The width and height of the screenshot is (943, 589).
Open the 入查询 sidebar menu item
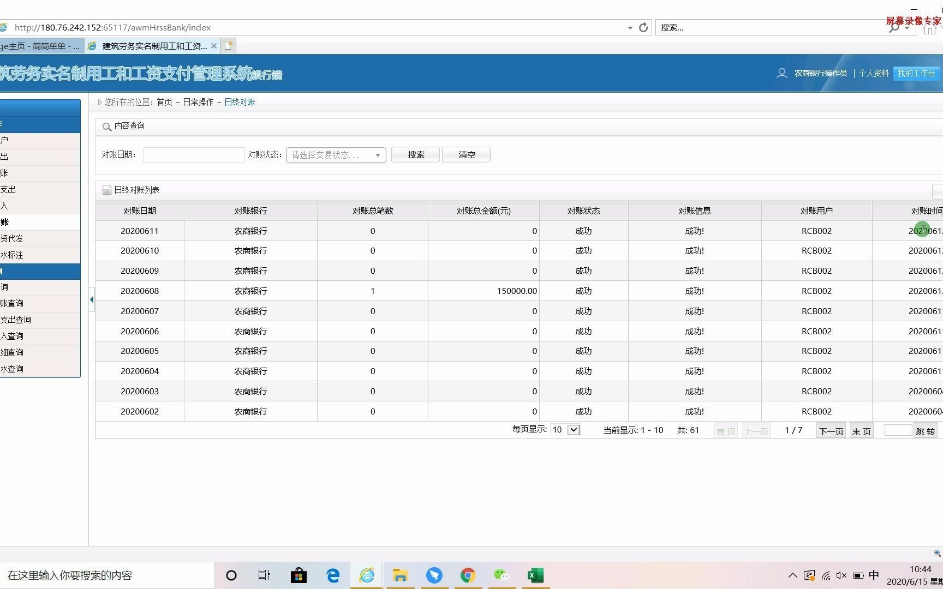point(40,336)
